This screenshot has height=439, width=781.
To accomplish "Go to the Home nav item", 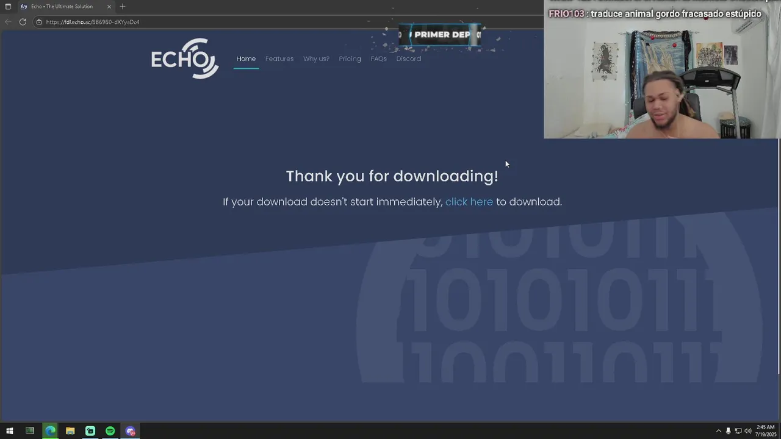I will 246,59.
